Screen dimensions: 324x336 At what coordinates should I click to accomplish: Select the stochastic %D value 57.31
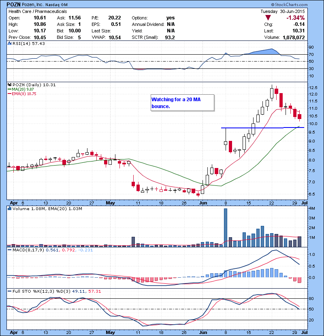(94, 291)
